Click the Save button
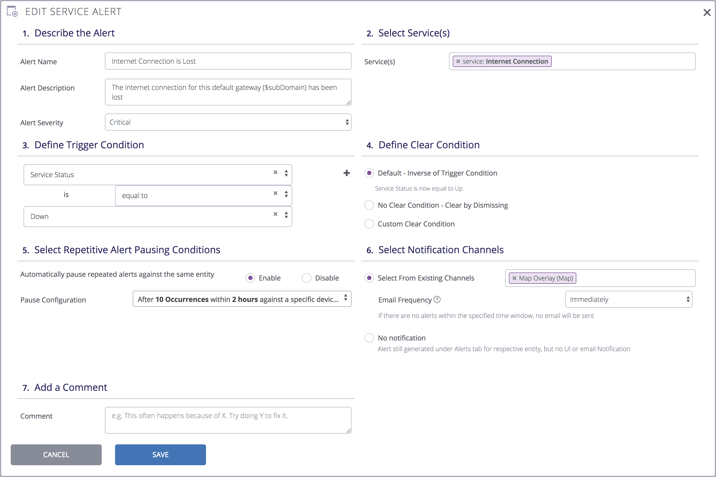Viewport: 716px width, 477px height. click(160, 455)
